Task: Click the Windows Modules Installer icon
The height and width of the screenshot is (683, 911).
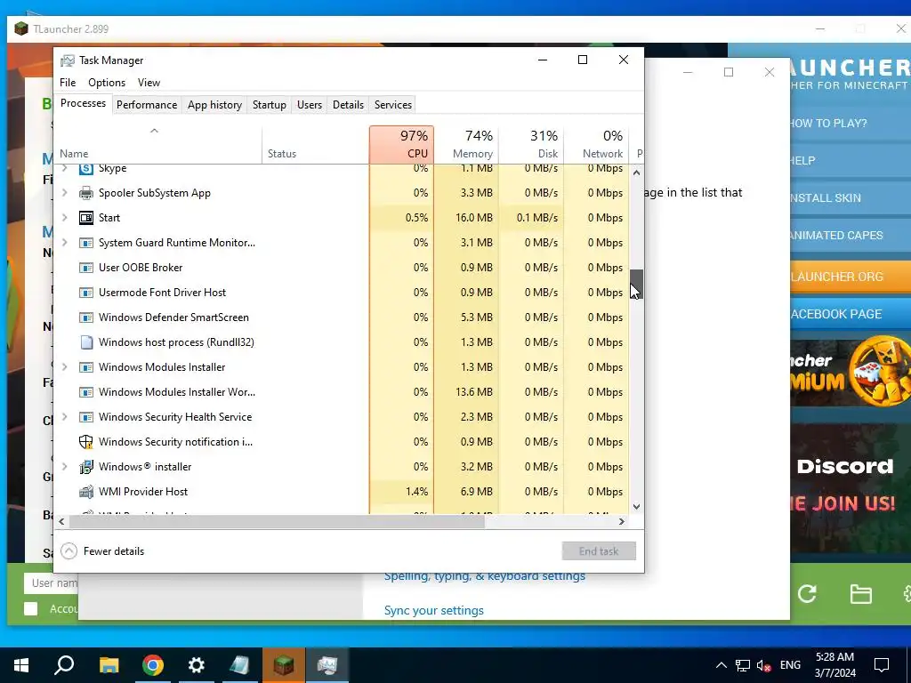Action: [x=86, y=367]
